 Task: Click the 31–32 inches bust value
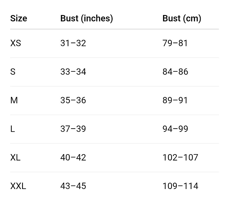[73, 43]
